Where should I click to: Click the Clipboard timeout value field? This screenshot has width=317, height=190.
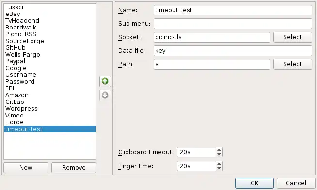(196, 152)
